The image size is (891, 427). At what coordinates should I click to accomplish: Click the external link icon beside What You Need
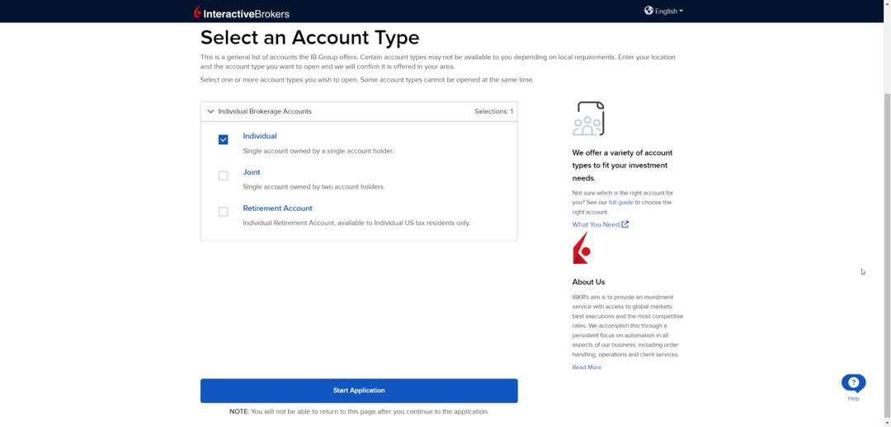click(x=625, y=224)
